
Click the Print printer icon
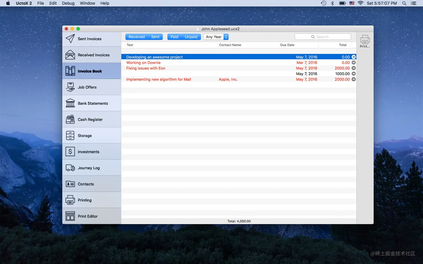[365, 40]
